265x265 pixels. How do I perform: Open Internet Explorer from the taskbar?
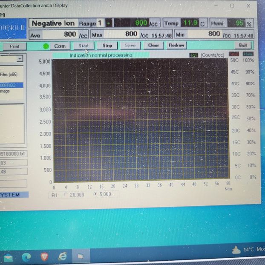(x=63, y=256)
